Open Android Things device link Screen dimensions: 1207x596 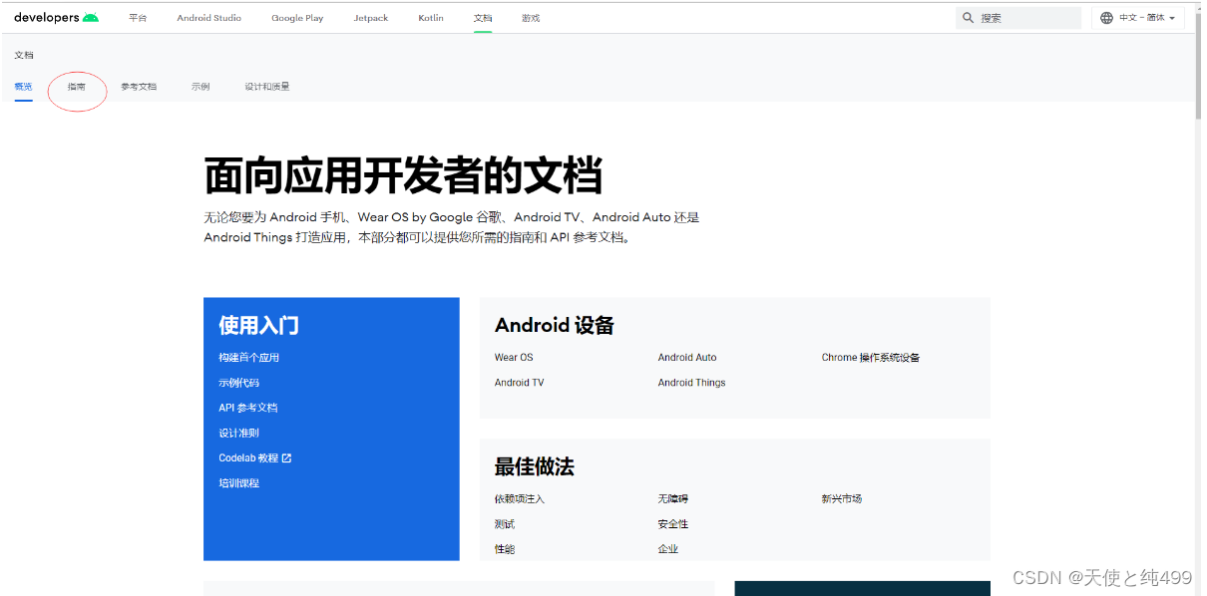692,383
